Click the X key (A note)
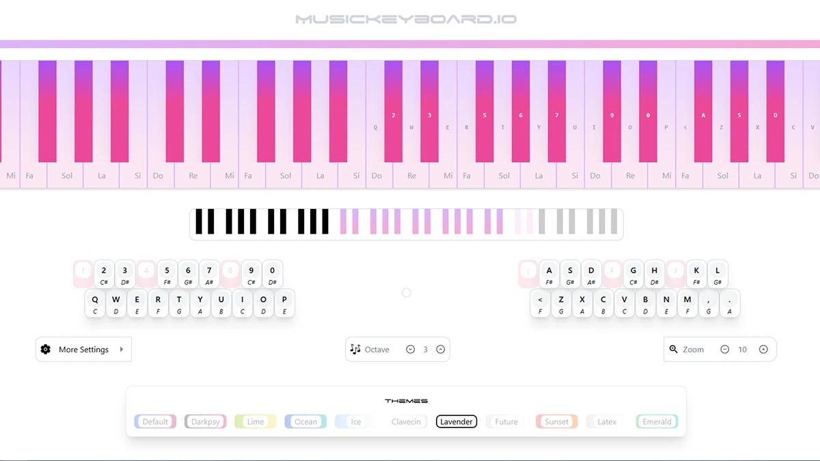The image size is (820, 461). point(582,303)
